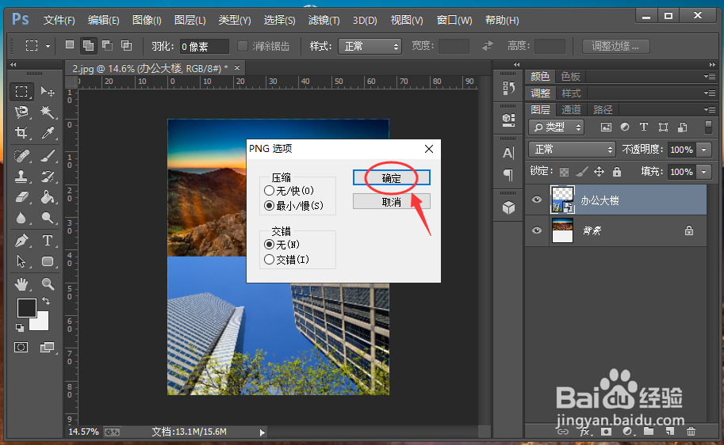Screen dimensions: 724x445
Task: Click the 羽化 feather input field
Action: pyautogui.click(x=204, y=47)
